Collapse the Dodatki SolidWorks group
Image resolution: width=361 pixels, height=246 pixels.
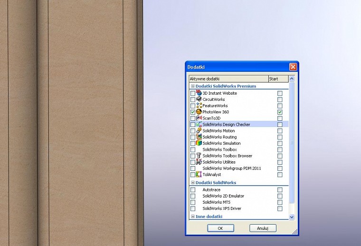(x=193, y=182)
